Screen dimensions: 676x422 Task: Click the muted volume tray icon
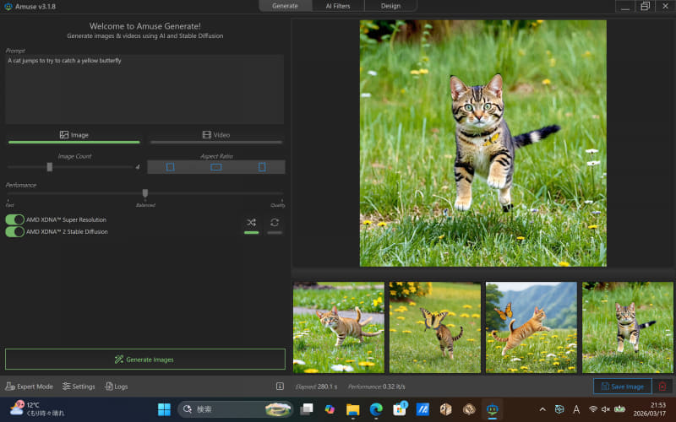pos(606,409)
